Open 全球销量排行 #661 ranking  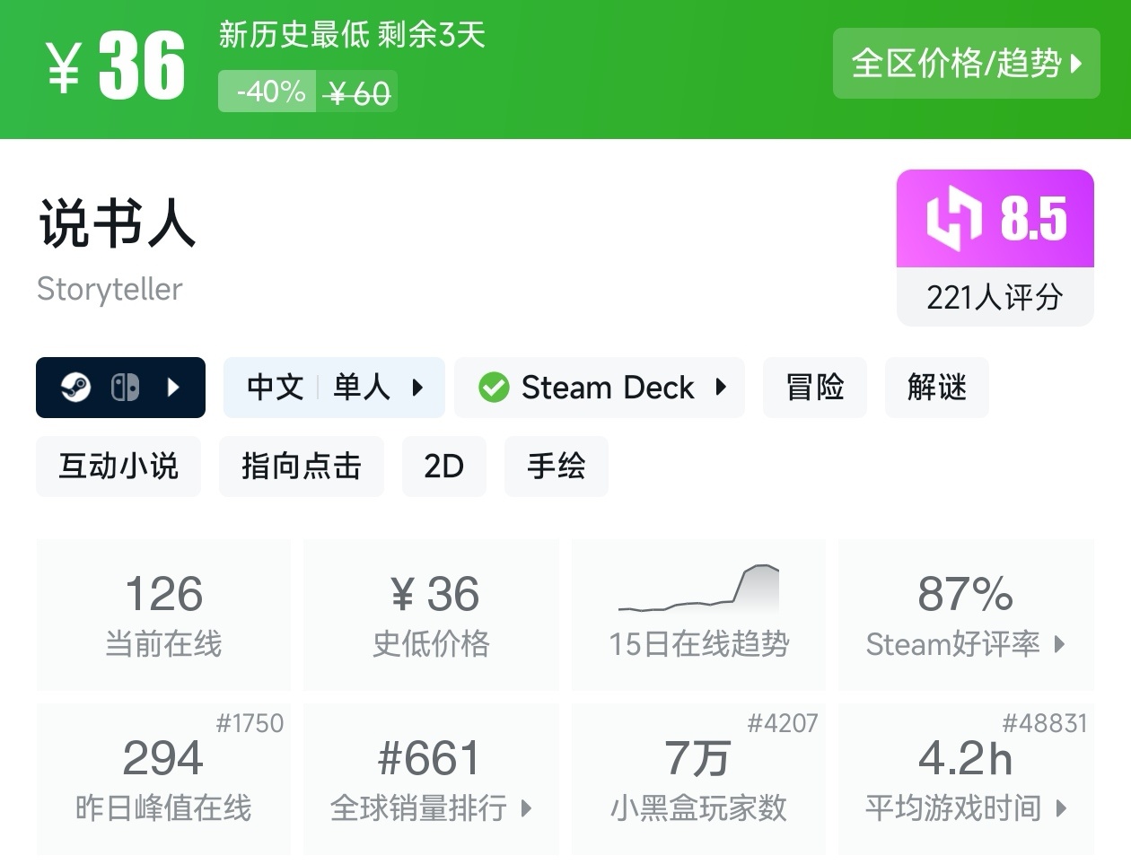click(431, 779)
